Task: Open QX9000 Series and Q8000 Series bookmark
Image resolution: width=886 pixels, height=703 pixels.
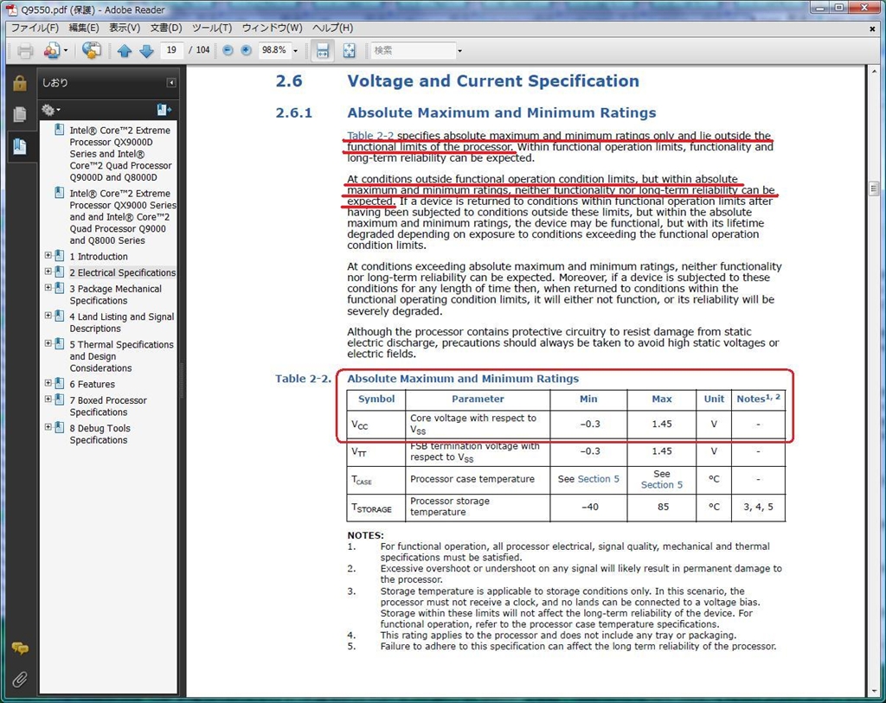Action: (123, 217)
